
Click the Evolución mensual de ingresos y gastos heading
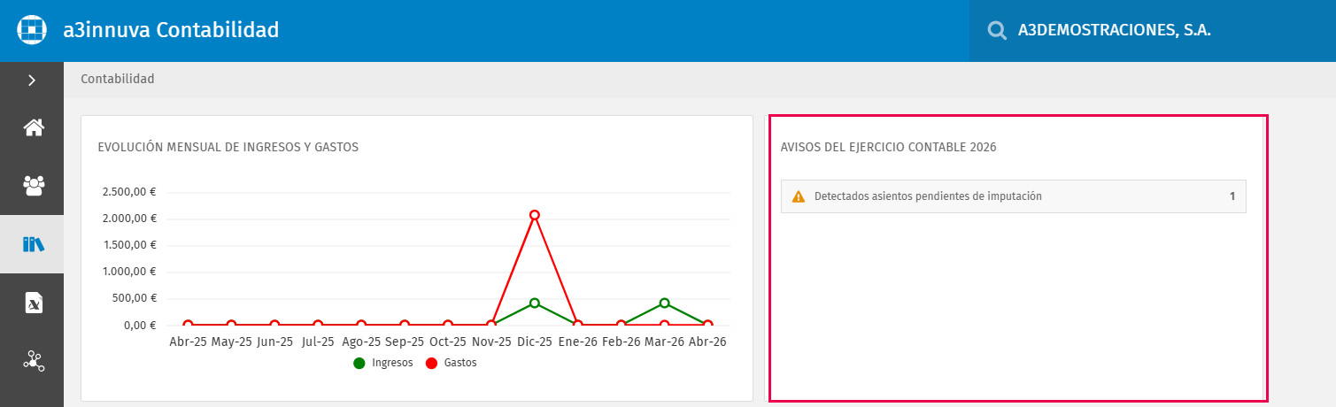coord(228,147)
